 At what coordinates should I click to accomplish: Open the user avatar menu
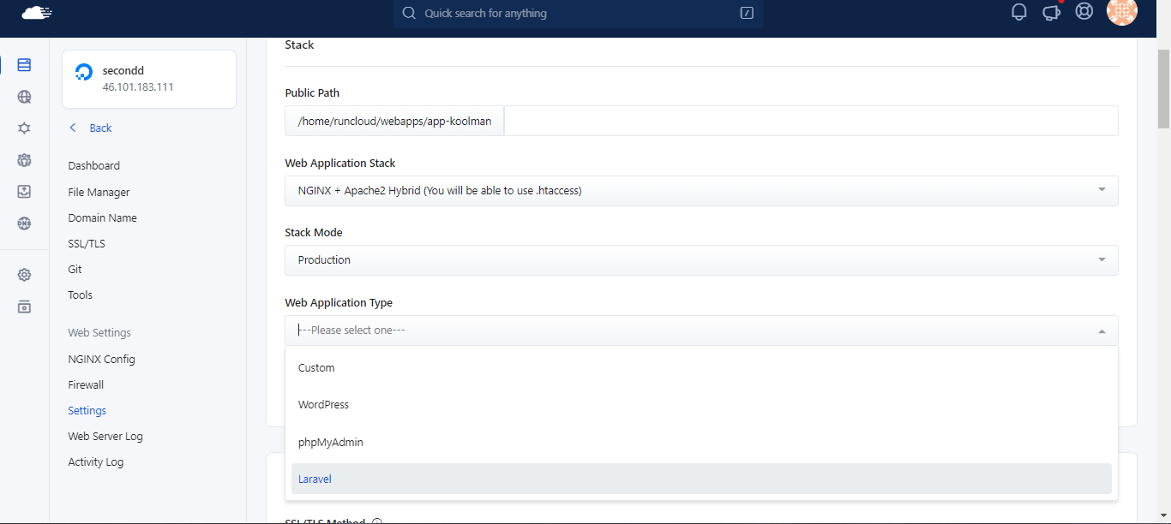pos(1122,11)
